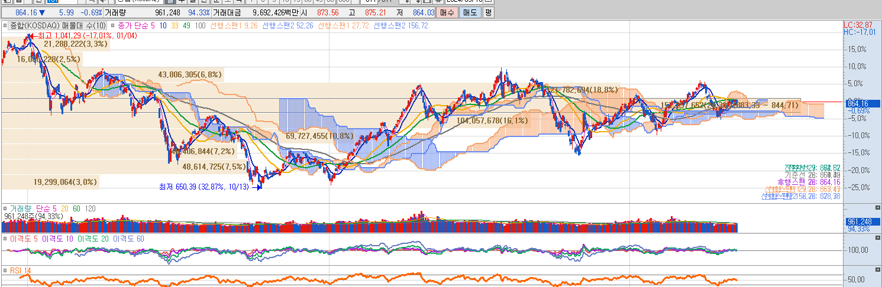Click the 최고 1,041.29 high-price arrow marker
Image resolution: width=882 pixels, height=287 pixels.
point(32,36)
